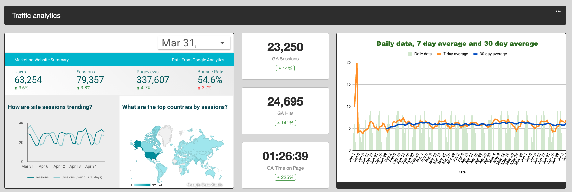Open the Traffic analytics three-dot menu
This screenshot has width=572, height=192.
pyautogui.click(x=558, y=11)
